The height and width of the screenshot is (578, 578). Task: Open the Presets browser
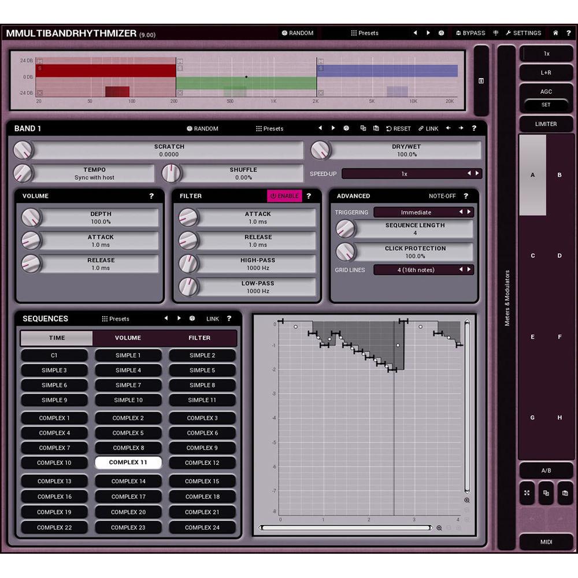click(365, 33)
